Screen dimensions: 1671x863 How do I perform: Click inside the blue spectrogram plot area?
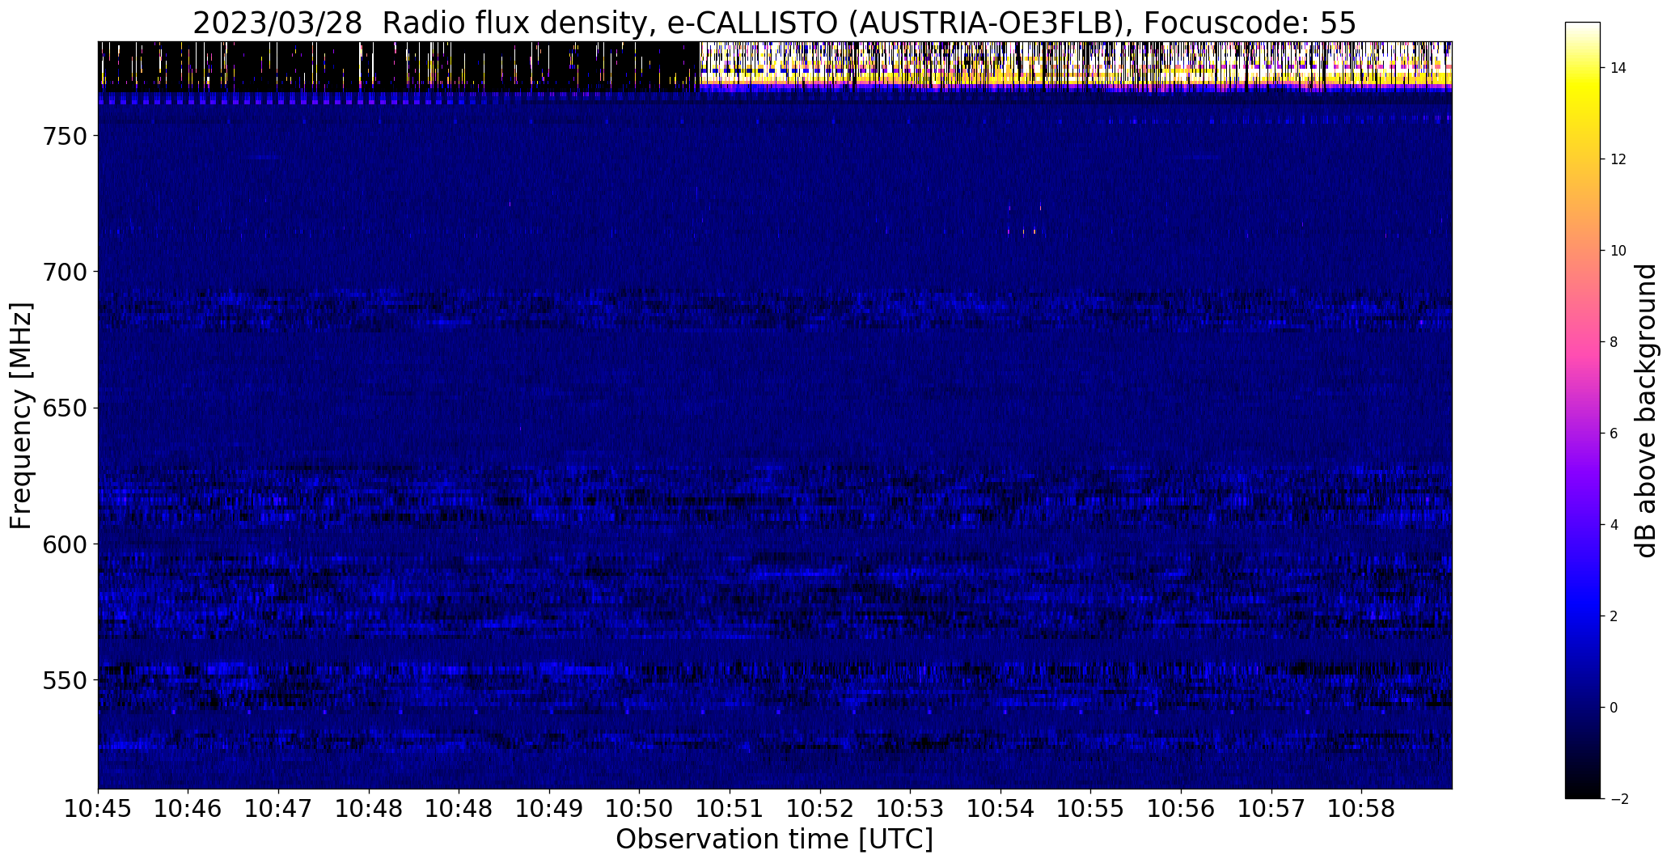pyautogui.click(x=775, y=415)
